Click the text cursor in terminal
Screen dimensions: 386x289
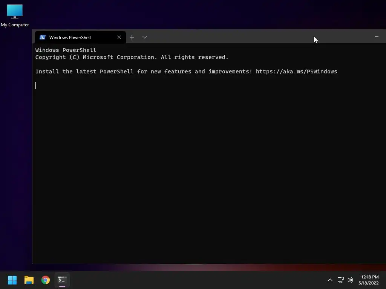coord(36,85)
